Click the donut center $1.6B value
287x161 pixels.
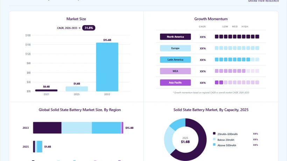point(185,142)
